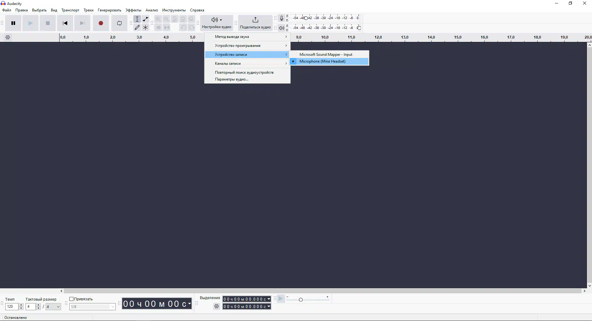592x321 pixels.
Task: Click the Undo arrow icon
Action: (x=183, y=27)
